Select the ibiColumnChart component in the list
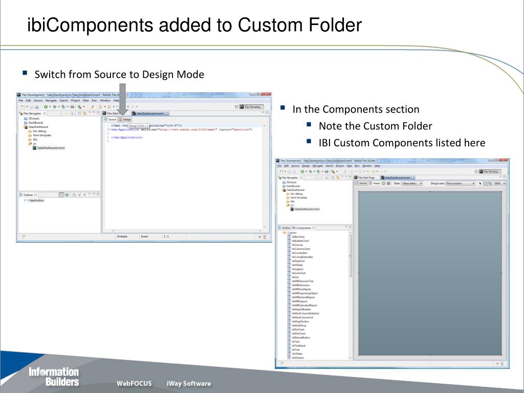Screen dimensions: 524x393 (299, 249)
